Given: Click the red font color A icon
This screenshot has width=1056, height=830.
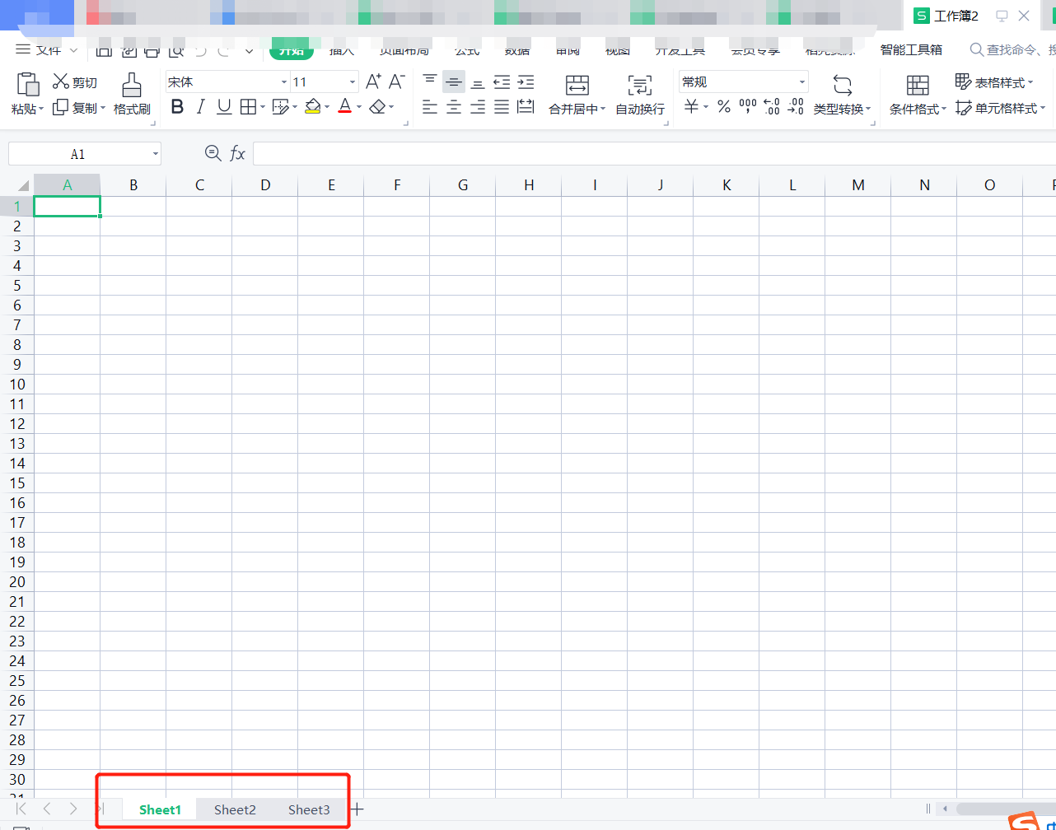Looking at the screenshot, I should pyautogui.click(x=344, y=107).
